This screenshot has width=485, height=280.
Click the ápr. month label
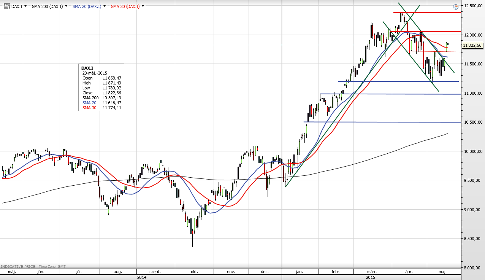(x=409, y=272)
